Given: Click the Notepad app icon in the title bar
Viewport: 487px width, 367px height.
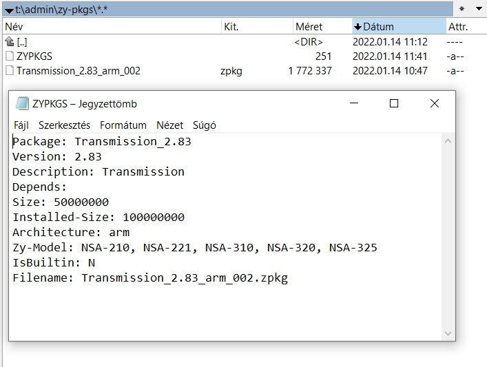Looking at the screenshot, I should (x=22, y=103).
